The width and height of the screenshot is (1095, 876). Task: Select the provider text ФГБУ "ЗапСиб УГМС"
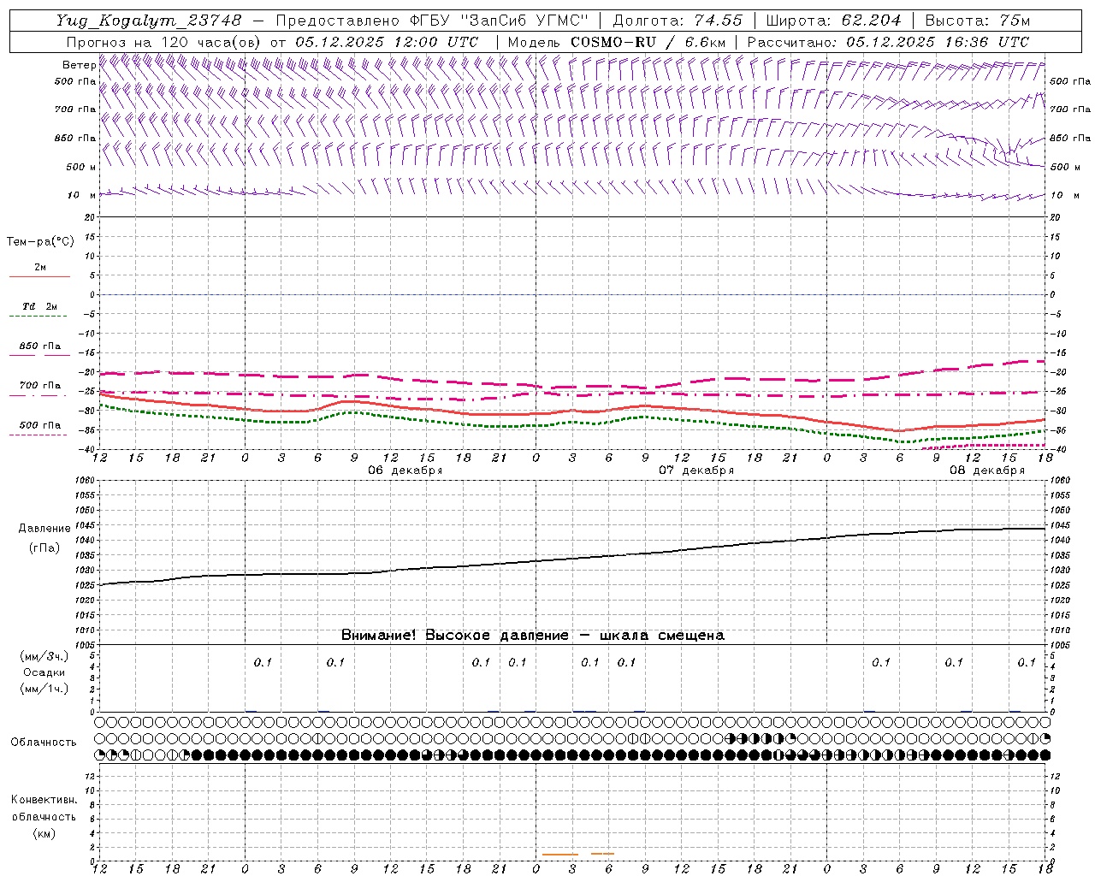(501, 21)
